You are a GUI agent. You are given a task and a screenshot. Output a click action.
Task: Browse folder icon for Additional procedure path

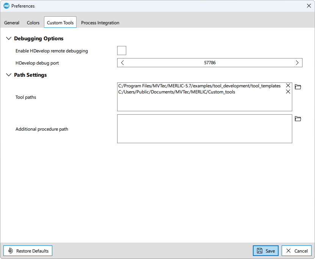click(298, 119)
